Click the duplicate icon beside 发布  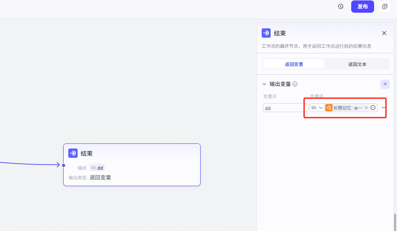coord(385,7)
